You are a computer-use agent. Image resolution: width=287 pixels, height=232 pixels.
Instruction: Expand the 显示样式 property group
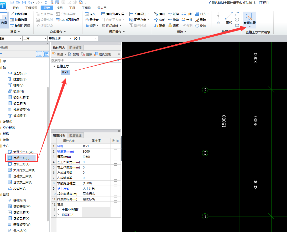pyautogui.click(x=59, y=215)
